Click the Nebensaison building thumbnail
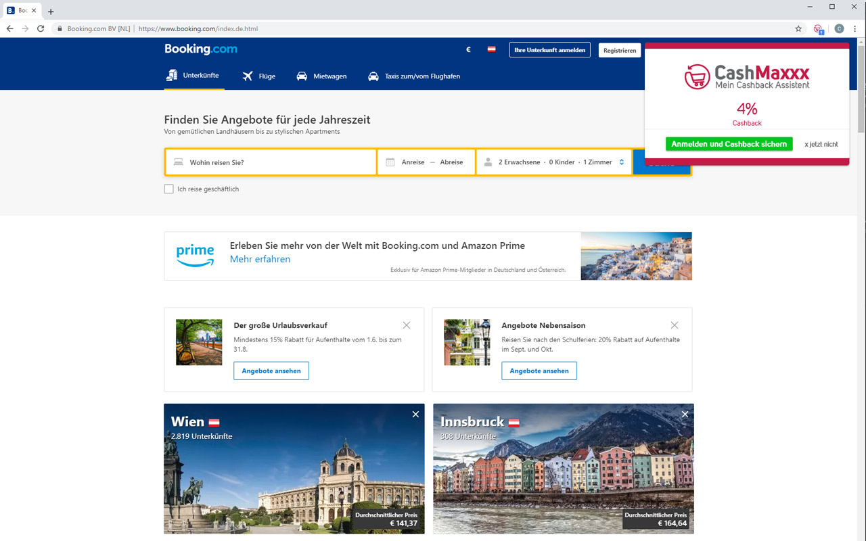The image size is (866, 541). tap(467, 342)
